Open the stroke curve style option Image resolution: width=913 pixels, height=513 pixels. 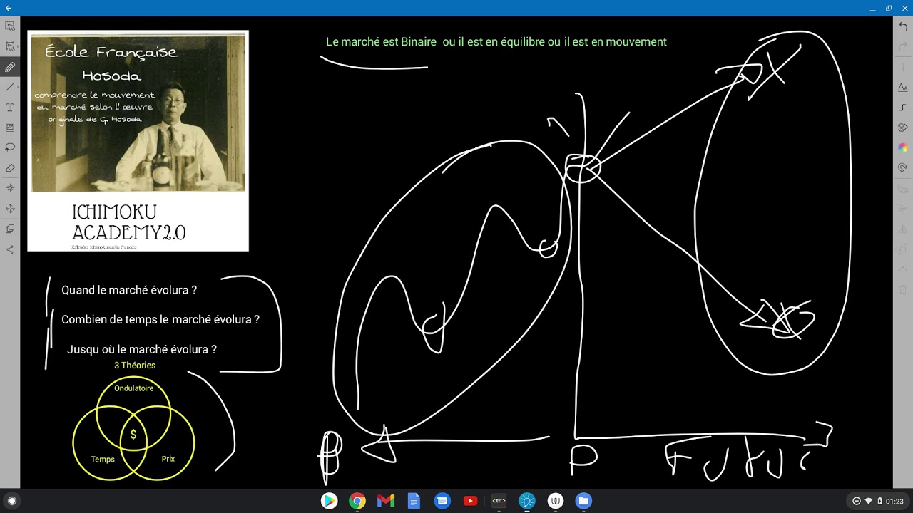pyautogui.click(x=903, y=107)
